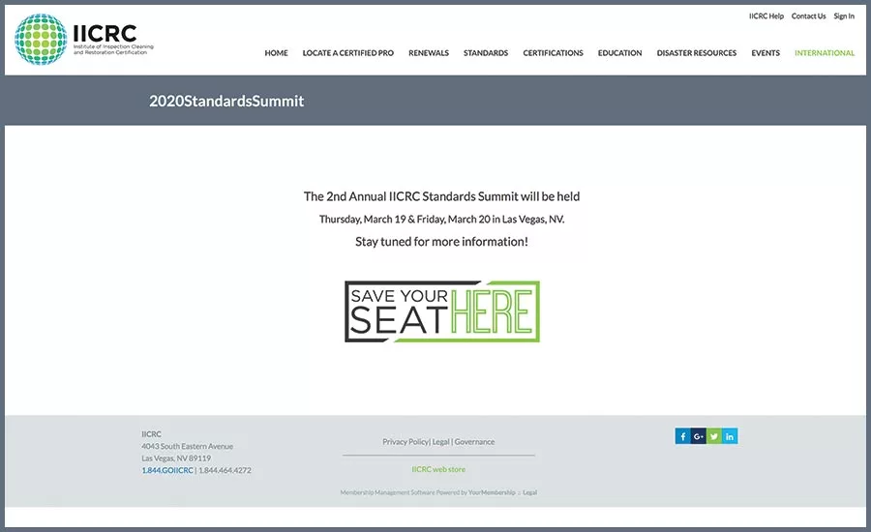
Task: Open the LinkedIn social icon
Action: (730, 436)
